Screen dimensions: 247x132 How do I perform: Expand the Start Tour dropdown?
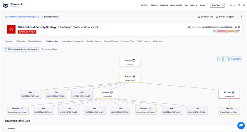pyautogui.click(x=217, y=5)
